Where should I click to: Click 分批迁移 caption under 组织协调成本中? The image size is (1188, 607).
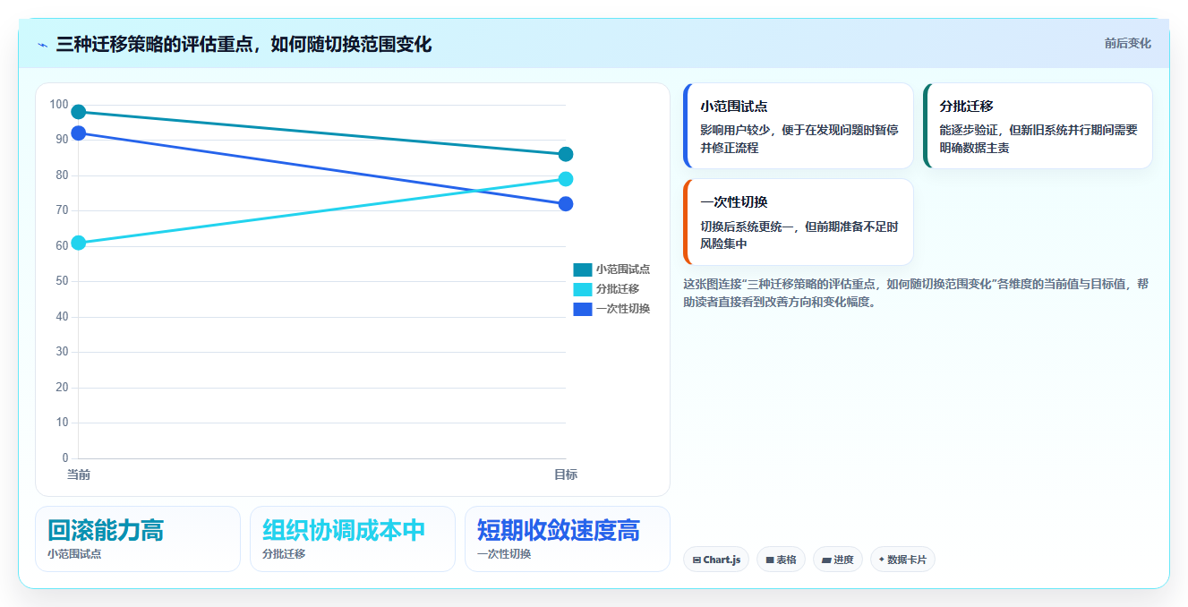coord(284,554)
